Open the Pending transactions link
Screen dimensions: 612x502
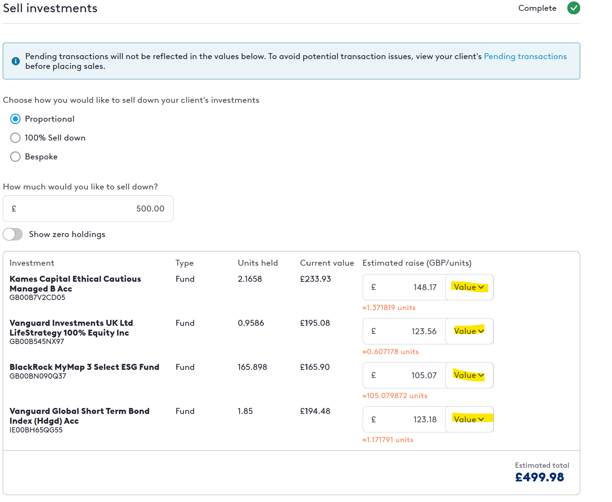525,56
